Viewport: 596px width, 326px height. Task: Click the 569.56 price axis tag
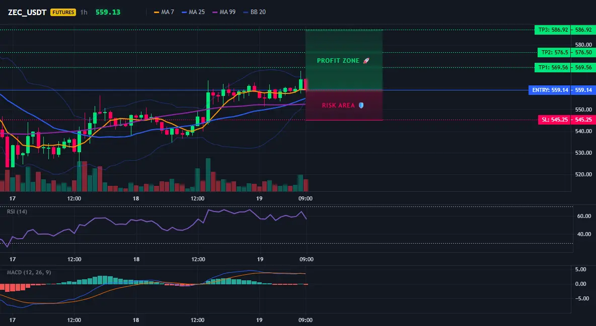[583, 68]
